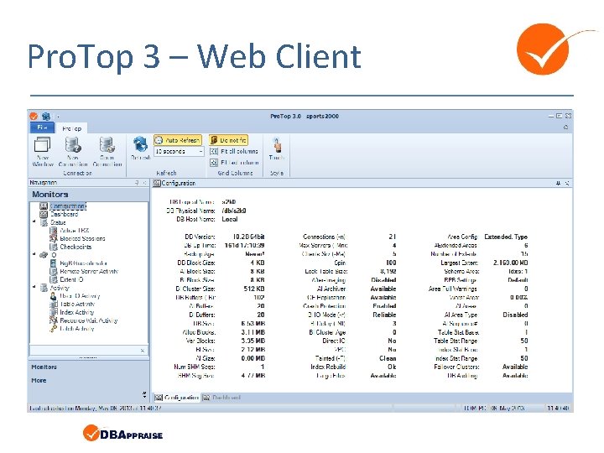Click the Latch Activity key icon
Screen dimensions: 604x453
[54, 329]
